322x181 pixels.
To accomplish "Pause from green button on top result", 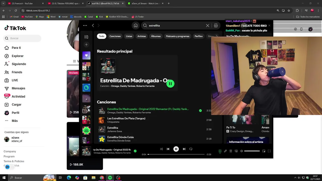I will click(170, 84).
